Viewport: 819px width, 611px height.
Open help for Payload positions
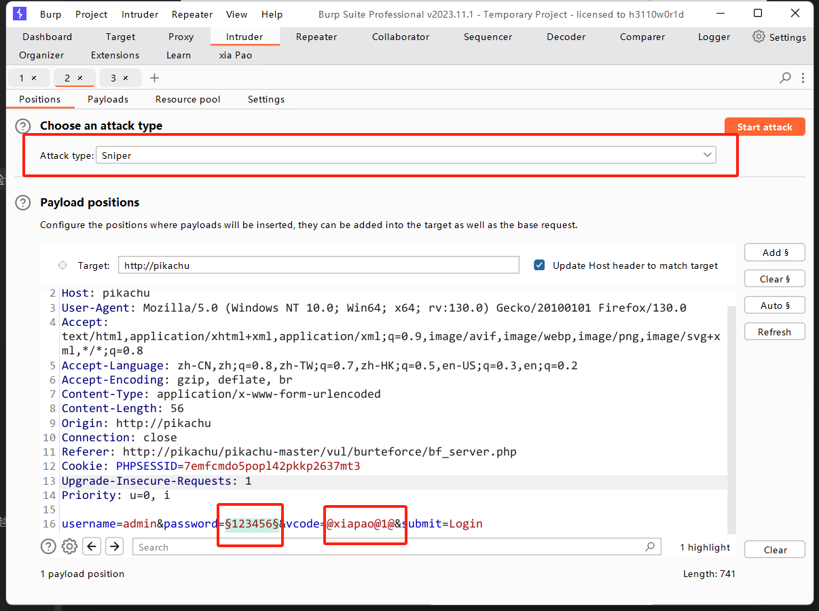[23, 202]
